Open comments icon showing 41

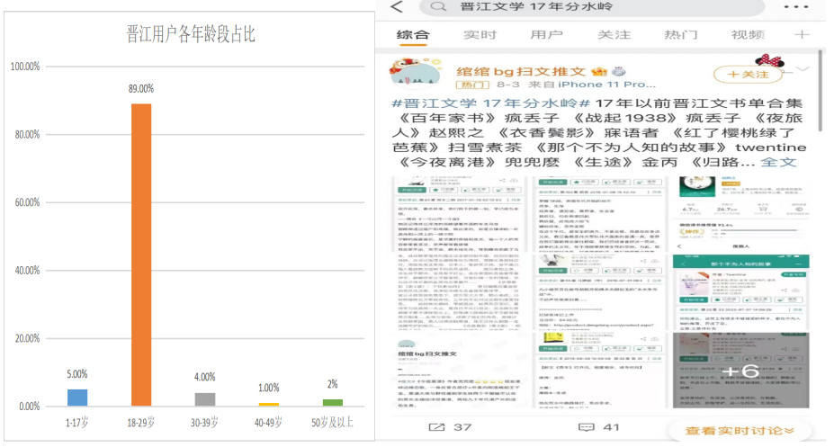coord(585,427)
